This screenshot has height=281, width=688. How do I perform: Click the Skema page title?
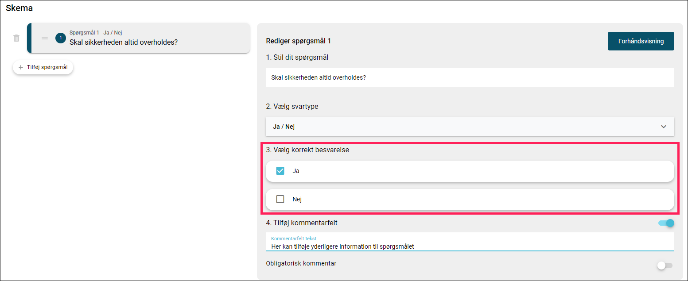click(x=19, y=8)
